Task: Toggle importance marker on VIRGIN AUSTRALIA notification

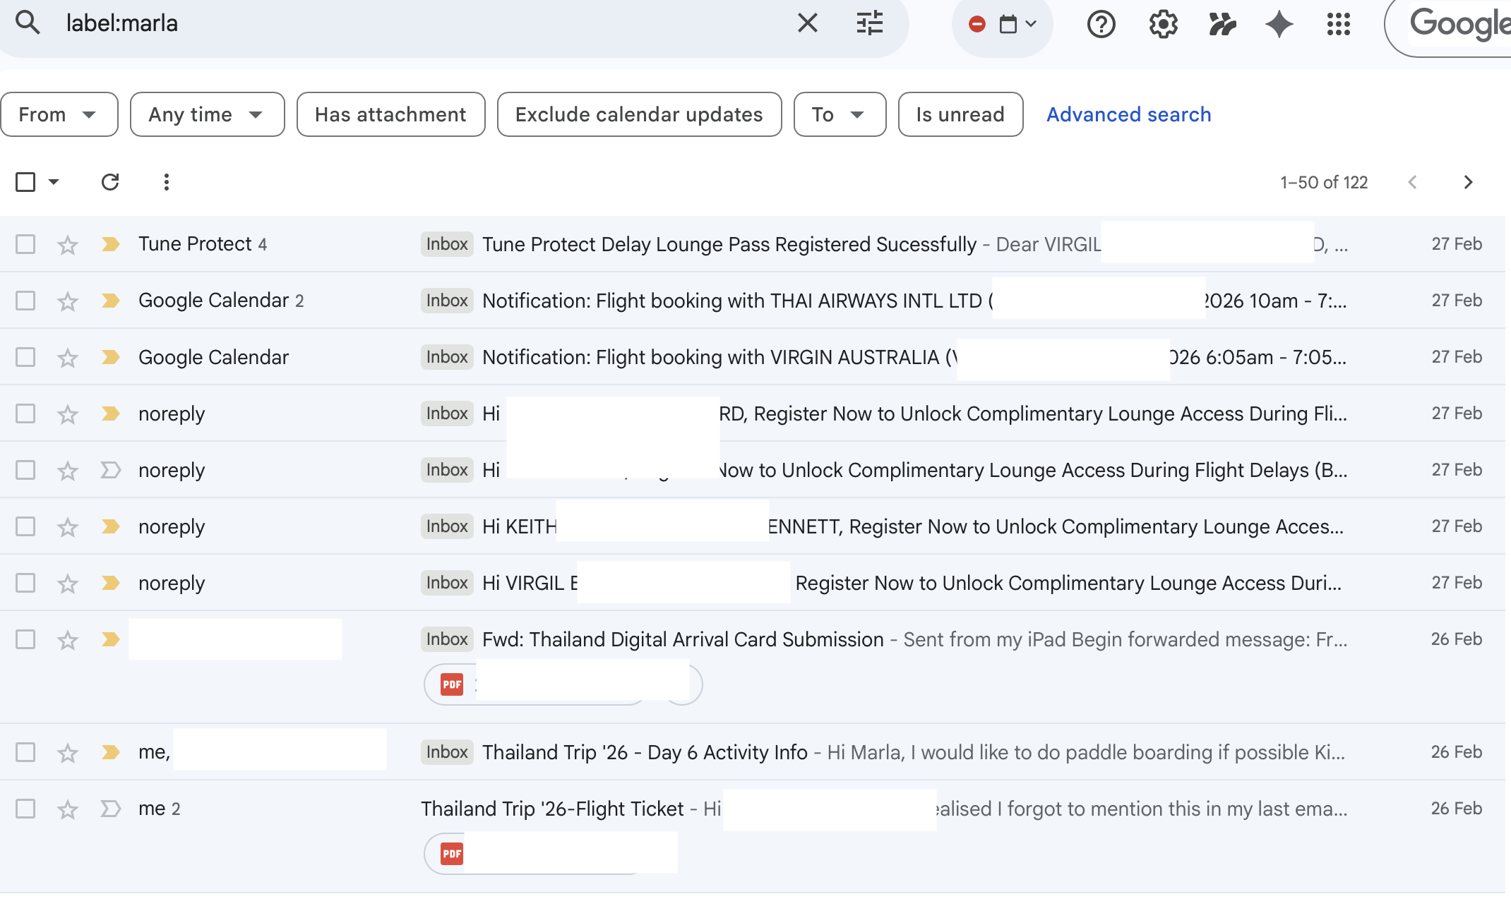Action: click(110, 357)
